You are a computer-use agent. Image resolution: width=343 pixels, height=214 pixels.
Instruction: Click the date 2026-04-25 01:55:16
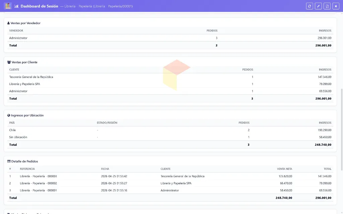[114, 190]
